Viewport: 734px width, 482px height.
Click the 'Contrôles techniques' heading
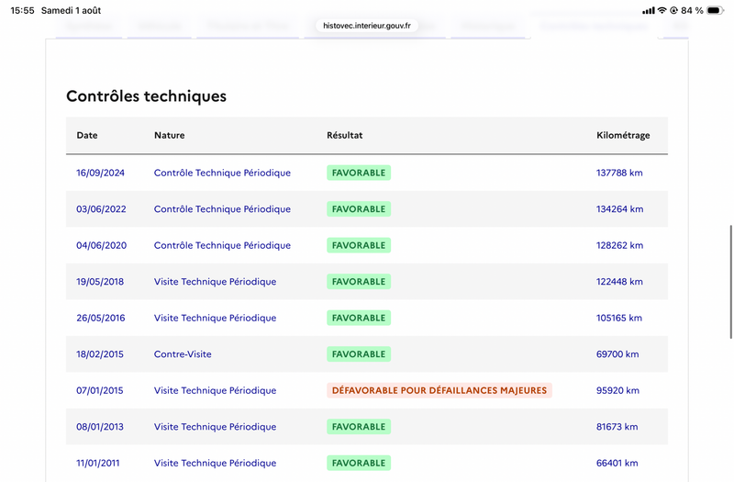147,96
